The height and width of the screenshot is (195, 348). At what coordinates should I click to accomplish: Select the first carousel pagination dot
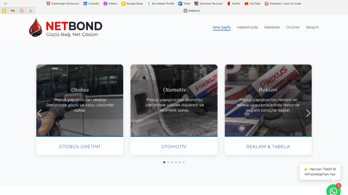tap(164, 162)
